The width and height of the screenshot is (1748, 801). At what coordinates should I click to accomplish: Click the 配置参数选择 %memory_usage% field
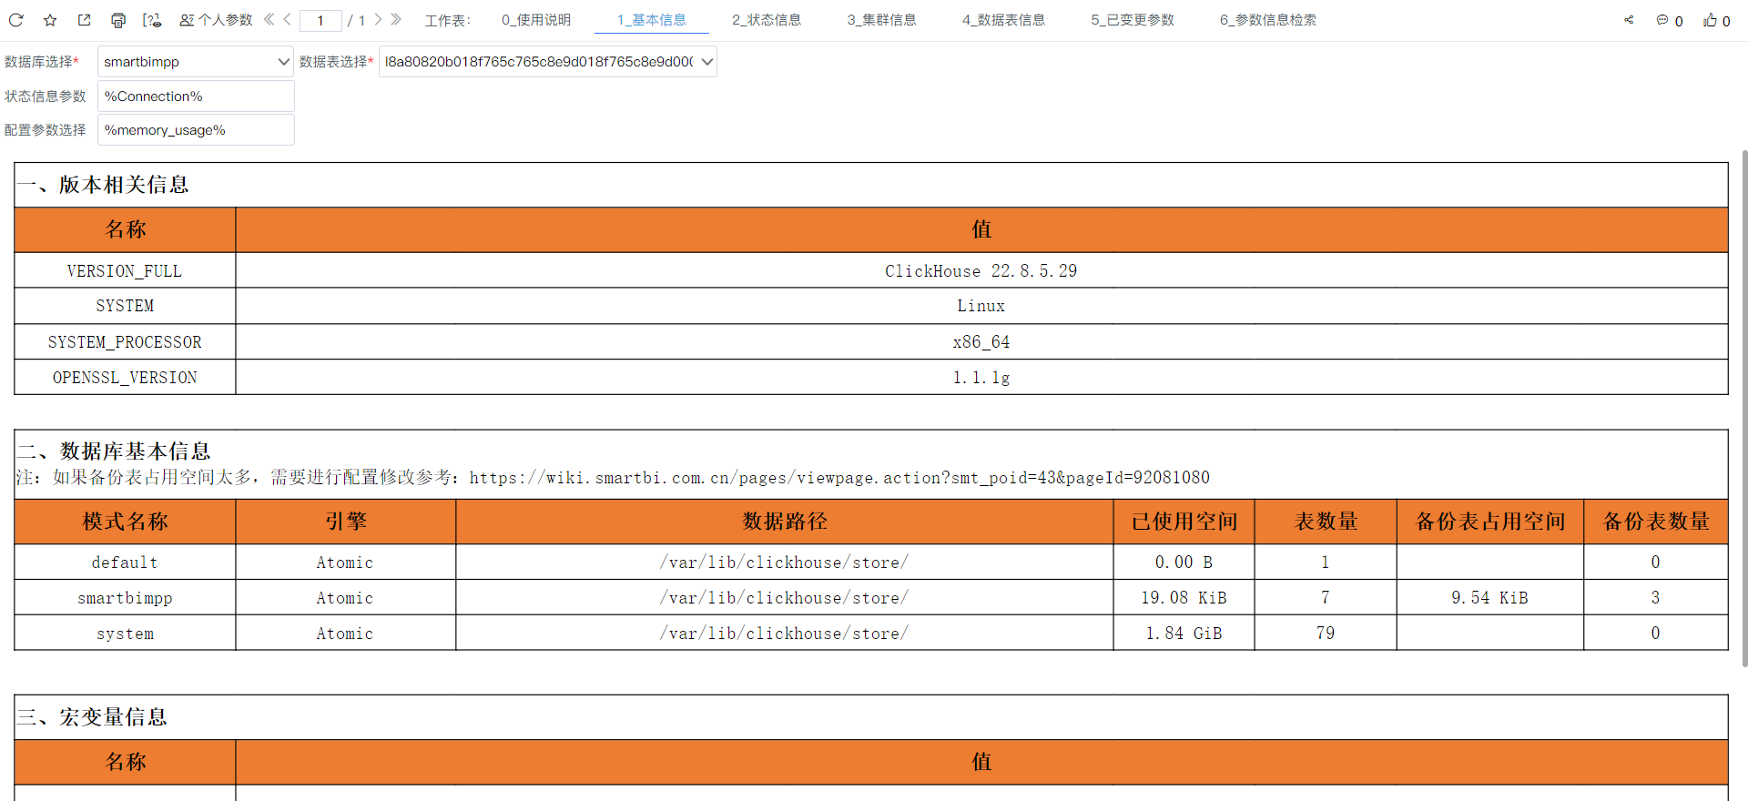[x=196, y=130]
